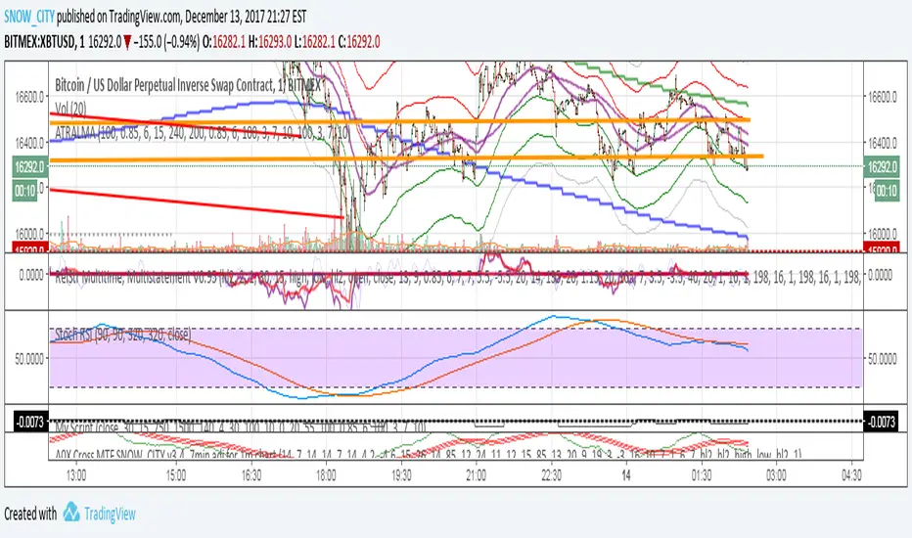Click the ADX Cross MTF indicator legend

(x=428, y=454)
